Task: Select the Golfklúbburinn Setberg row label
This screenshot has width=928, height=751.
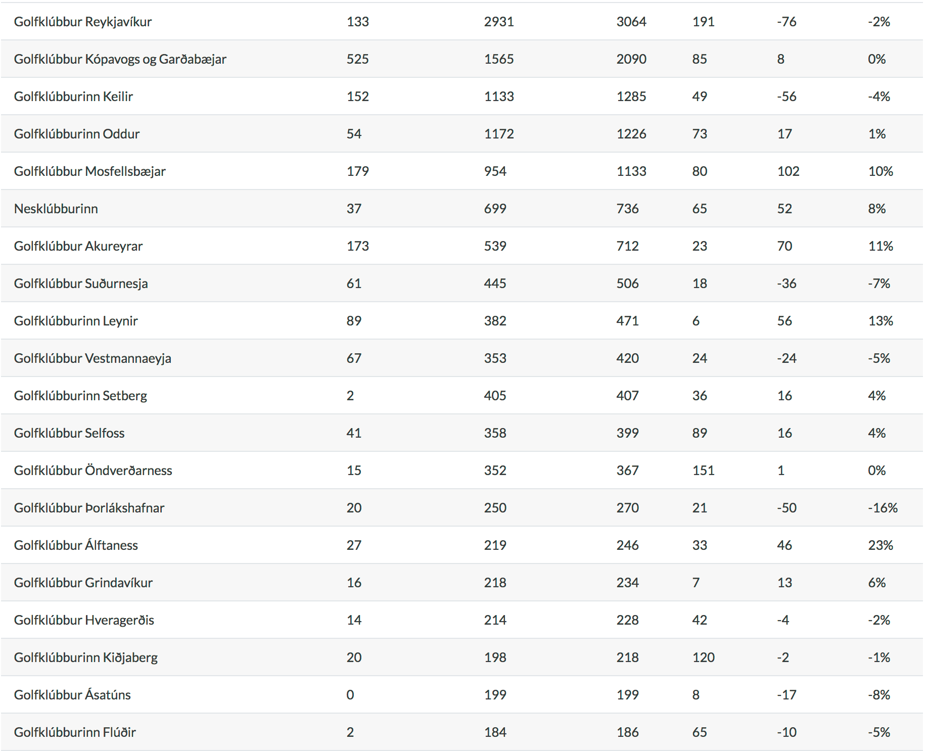Action: pos(80,396)
